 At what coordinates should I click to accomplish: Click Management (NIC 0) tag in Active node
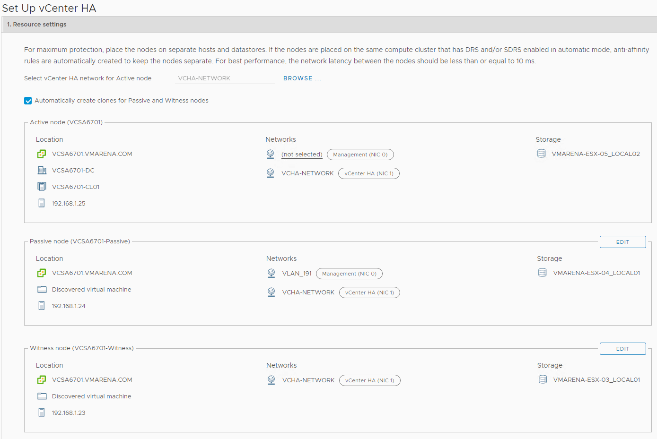click(360, 155)
